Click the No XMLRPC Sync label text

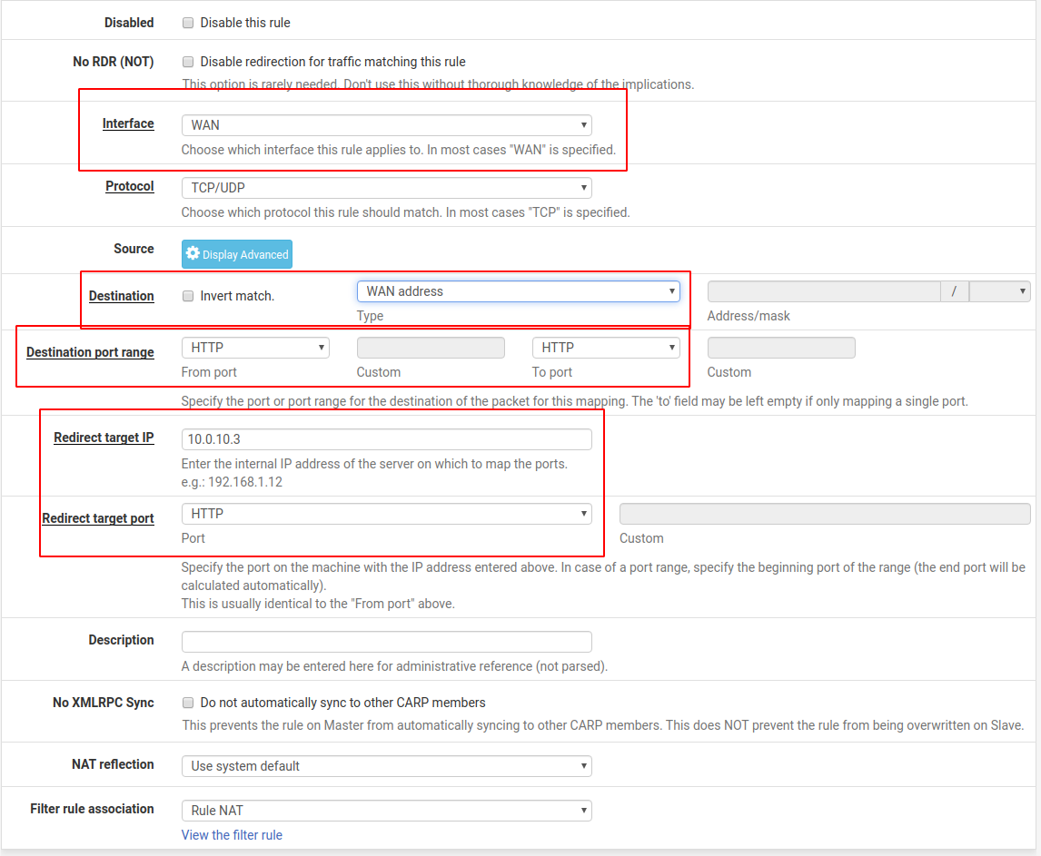(104, 703)
